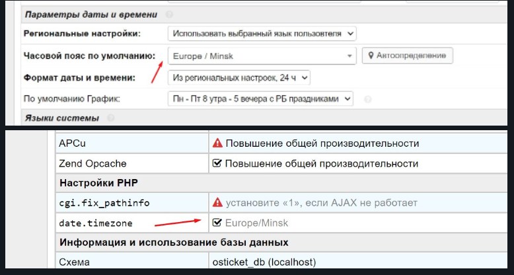Click the Формат даты и времени label

pyautogui.click(x=80, y=78)
